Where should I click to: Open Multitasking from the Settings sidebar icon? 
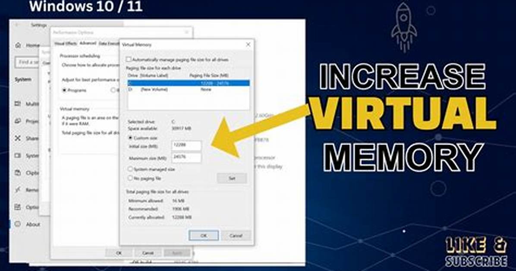point(18,104)
